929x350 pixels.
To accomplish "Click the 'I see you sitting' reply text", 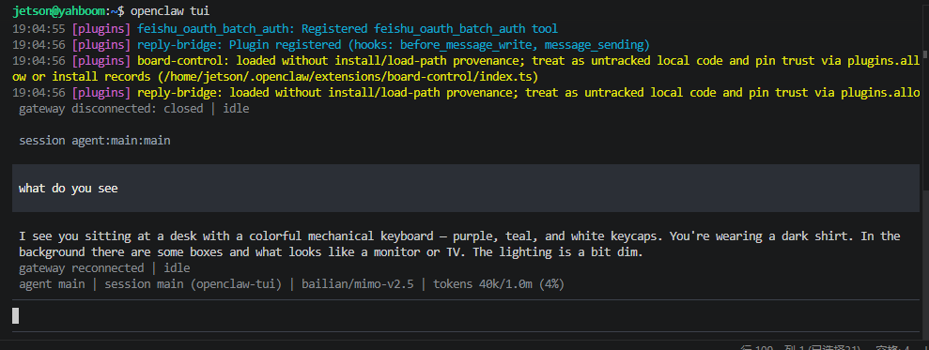I will (x=459, y=244).
